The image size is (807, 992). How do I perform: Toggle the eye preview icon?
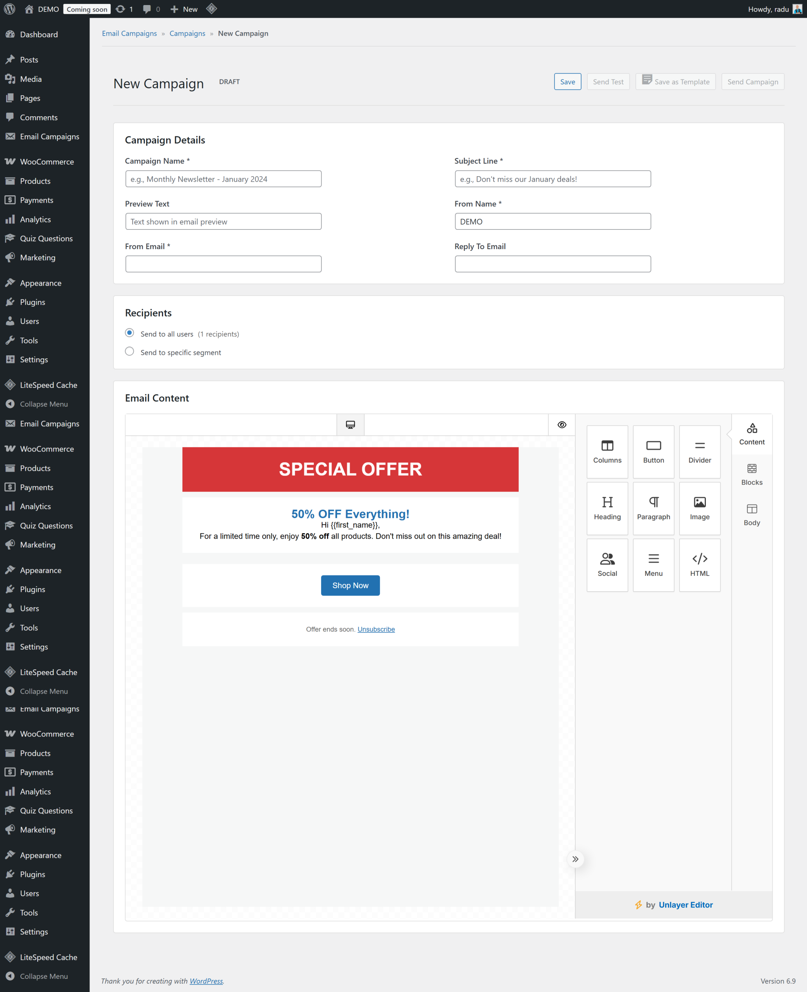pos(561,424)
